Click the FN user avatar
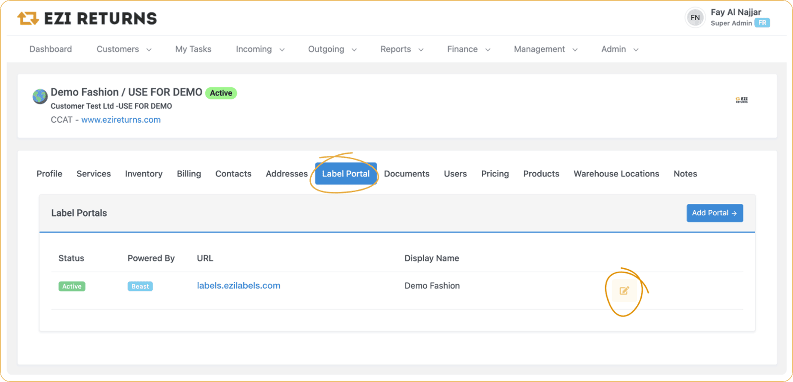This screenshot has height=382, width=793. coord(695,18)
